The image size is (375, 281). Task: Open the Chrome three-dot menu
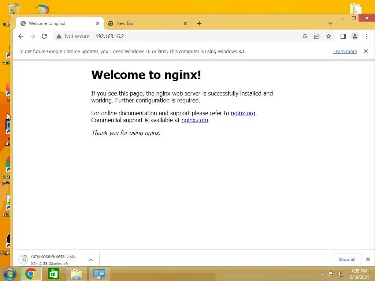[x=367, y=36]
